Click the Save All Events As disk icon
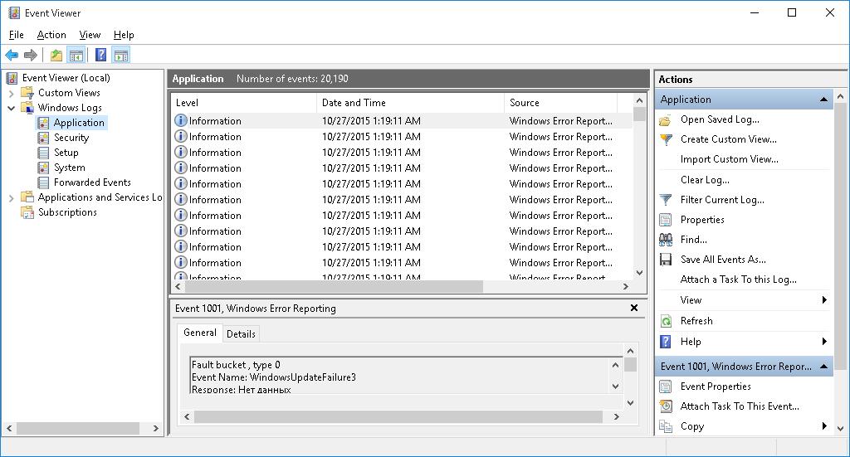The height and width of the screenshot is (457, 850). click(666, 260)
